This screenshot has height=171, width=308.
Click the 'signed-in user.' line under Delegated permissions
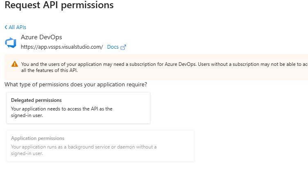tap(27, 115)
